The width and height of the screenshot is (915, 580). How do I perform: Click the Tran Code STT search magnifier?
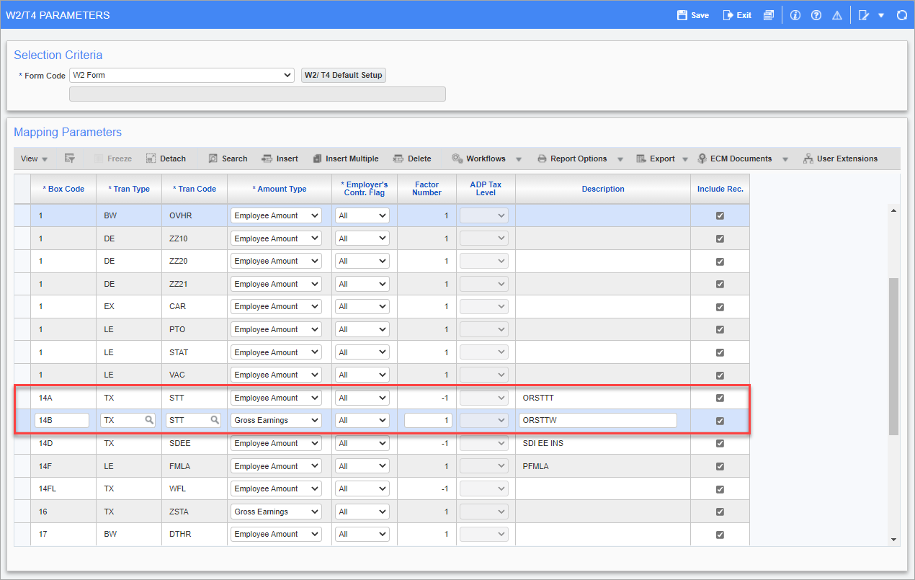tap(215, 420)
